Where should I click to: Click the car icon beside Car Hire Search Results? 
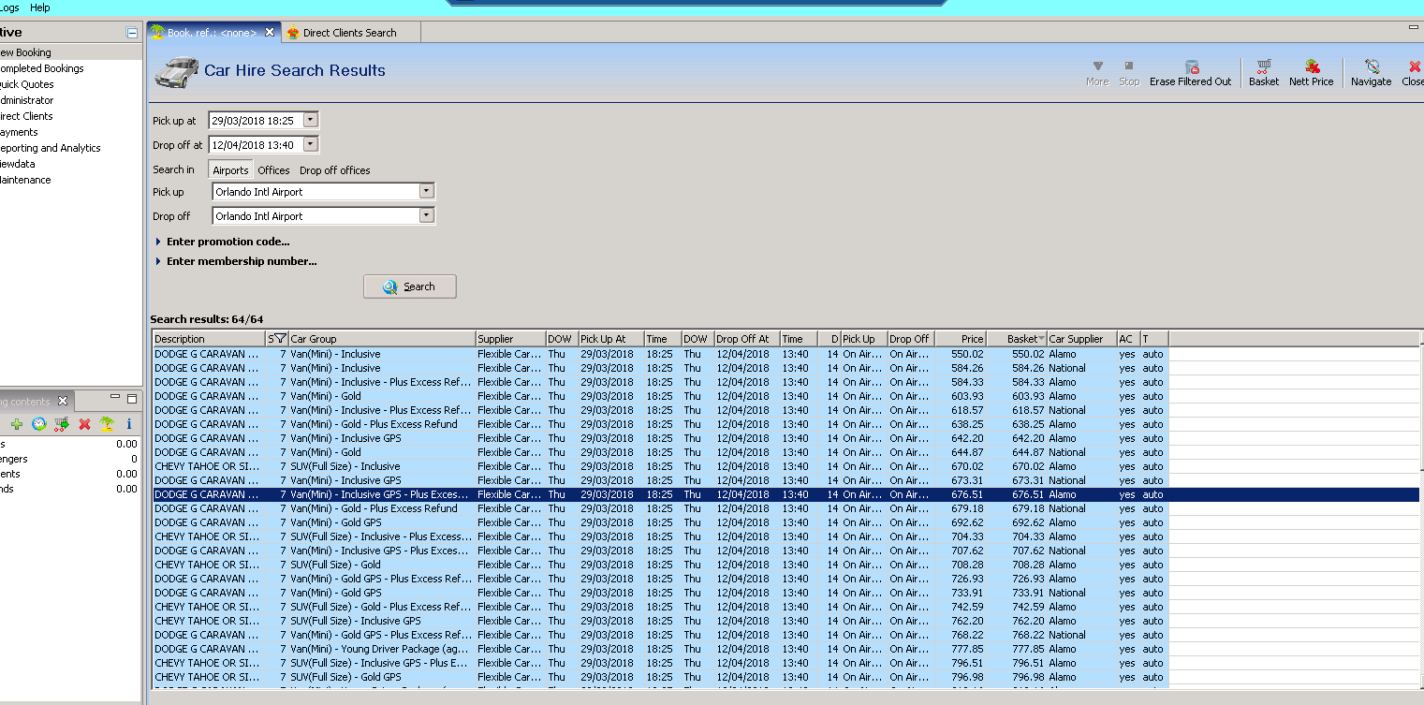click(176, 71)
